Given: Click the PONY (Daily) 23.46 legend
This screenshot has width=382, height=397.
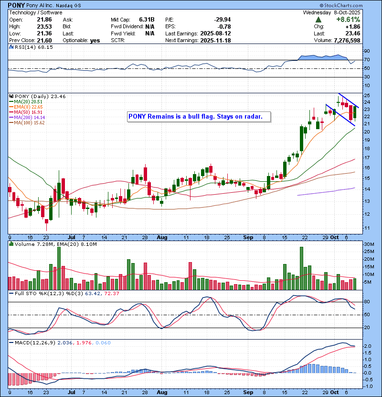Looking at the screenshot, I should (x=40, y=97).
